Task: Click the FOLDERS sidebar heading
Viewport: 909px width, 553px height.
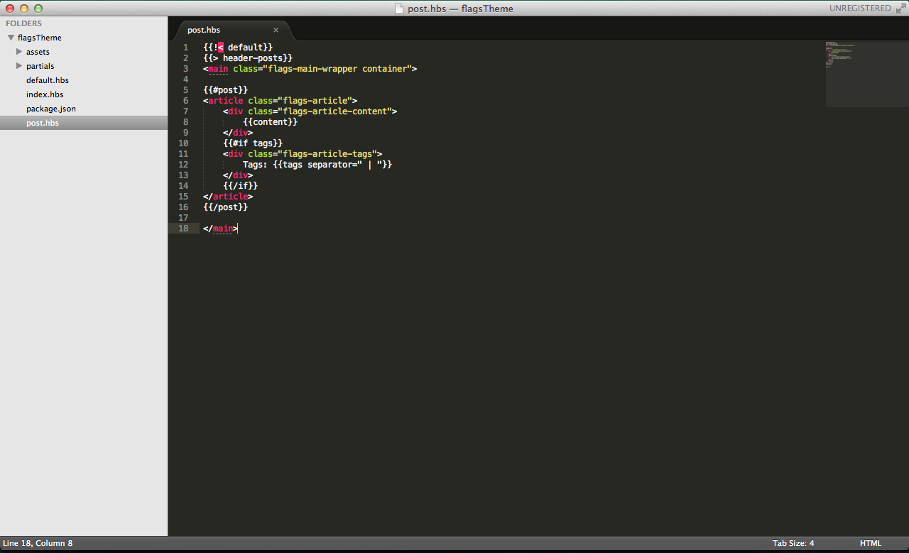Action: pos(24,23)
